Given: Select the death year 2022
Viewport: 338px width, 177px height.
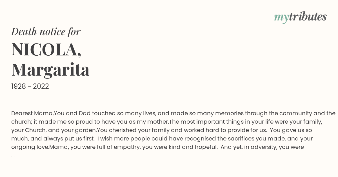Looking at the screenshot, I should click(x=41, y=87).
